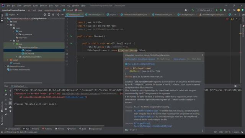
Task: Hide the Project panel with minus icon
Action: [x=62, y=15]
